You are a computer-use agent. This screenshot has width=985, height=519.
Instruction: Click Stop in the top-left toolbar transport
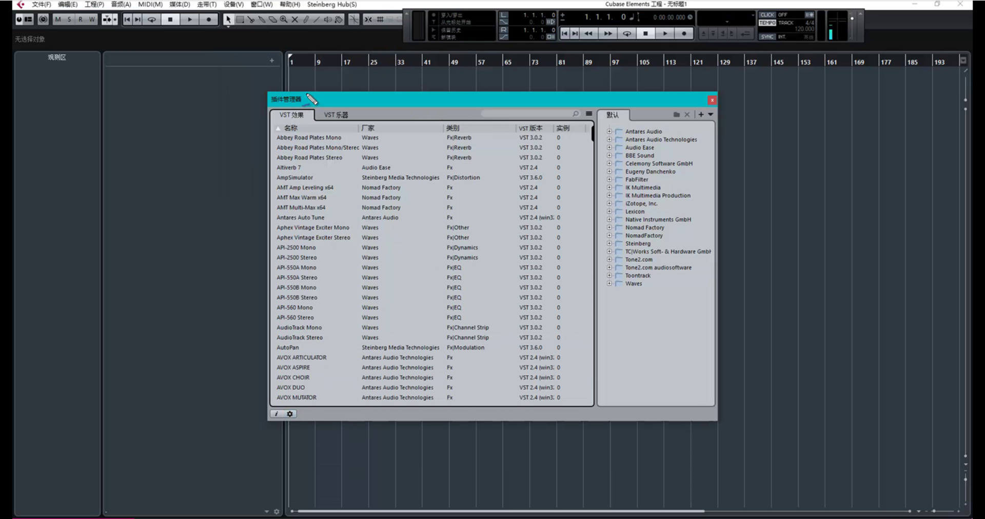pyautogui.click(x=170, y=19)
